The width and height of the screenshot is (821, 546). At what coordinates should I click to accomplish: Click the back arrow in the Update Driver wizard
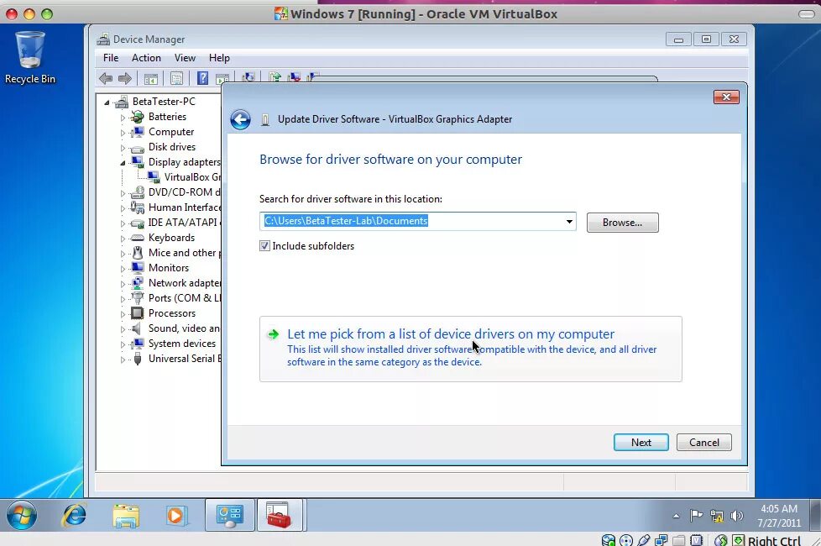[240, 119]
